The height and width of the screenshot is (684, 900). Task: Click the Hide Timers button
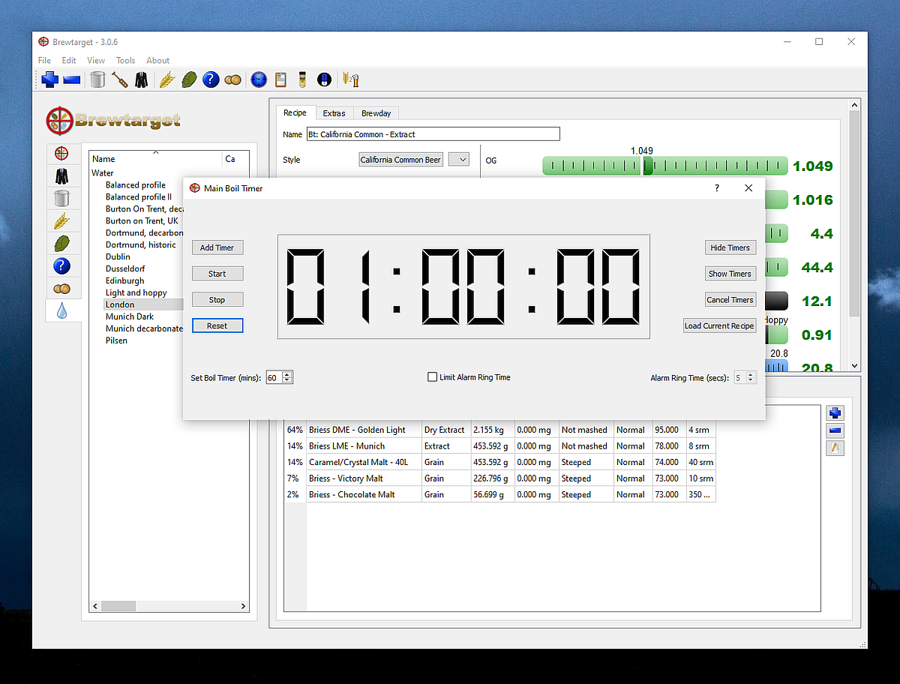(x=730, y=247)
